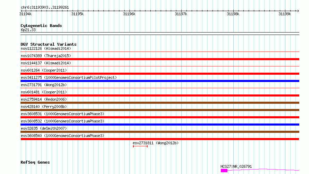The image size is (309, 174).
Task: Click the red bar under esv3608540
Action: point(160,139)
